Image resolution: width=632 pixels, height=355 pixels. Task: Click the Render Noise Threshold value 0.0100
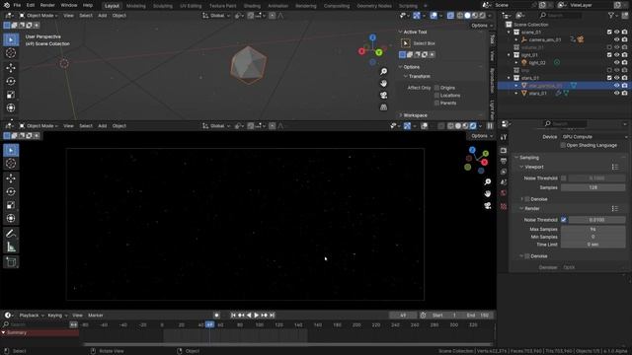[x=596, y=220]
